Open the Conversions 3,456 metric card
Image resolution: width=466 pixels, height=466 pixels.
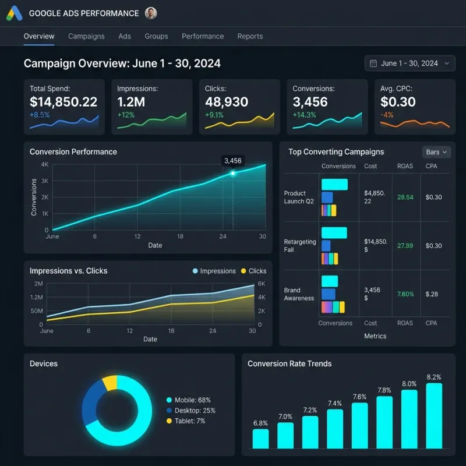pos(327,107)
